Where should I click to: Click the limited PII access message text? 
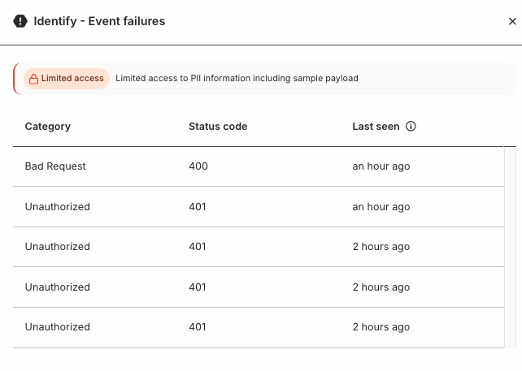click(237, 79)
